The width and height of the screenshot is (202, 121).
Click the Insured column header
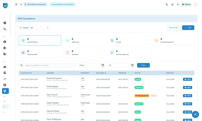coord(50,73)
